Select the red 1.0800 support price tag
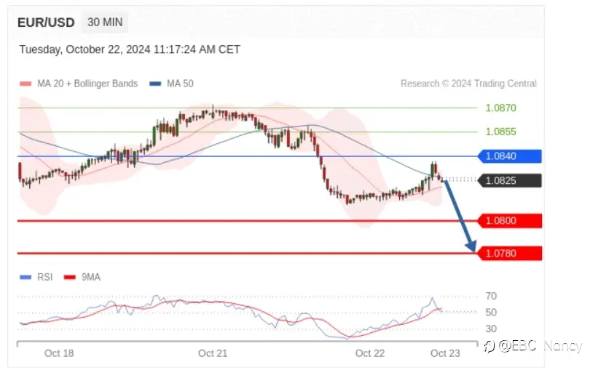 point(510,221)
